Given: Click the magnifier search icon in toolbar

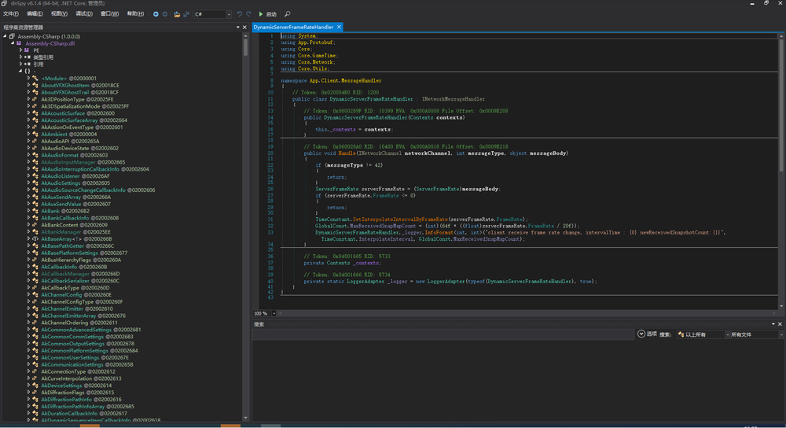Looking at the screenshot, I should 288,14.
